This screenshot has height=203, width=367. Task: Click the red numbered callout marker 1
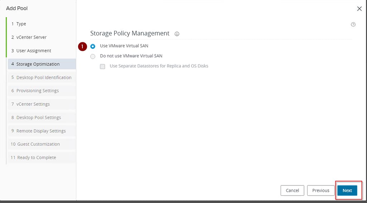83,46
